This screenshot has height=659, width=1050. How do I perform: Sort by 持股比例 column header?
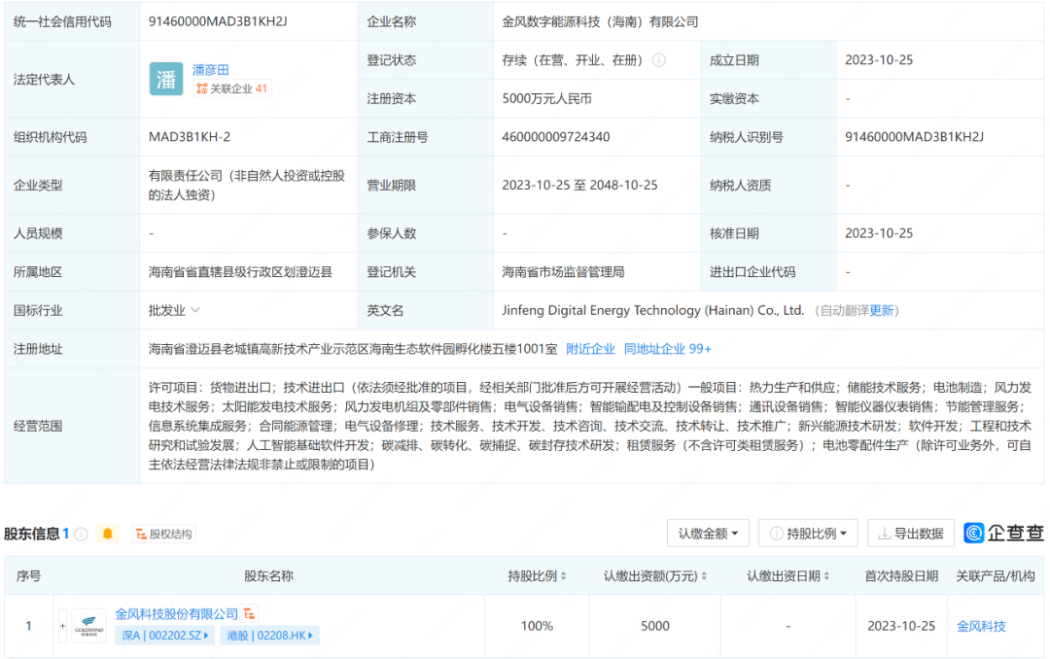(x=537, y=576)
